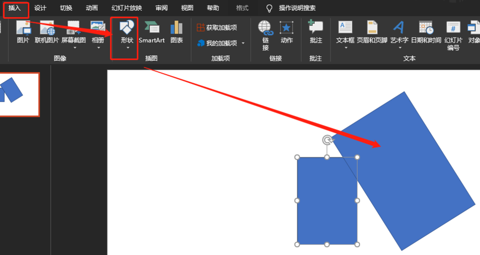Expand the 相册 dropdown arrow

98,48
